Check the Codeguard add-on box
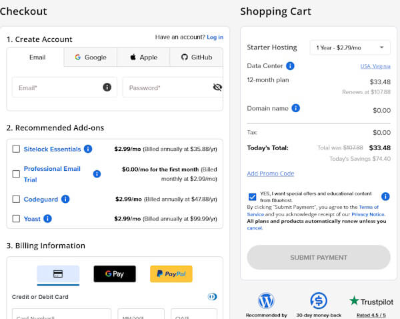400x319 pixels. click(16, 199)
